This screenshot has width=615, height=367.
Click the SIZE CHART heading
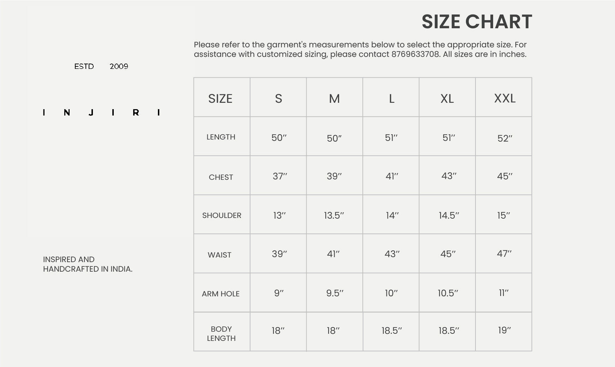[x=477, y=22]
